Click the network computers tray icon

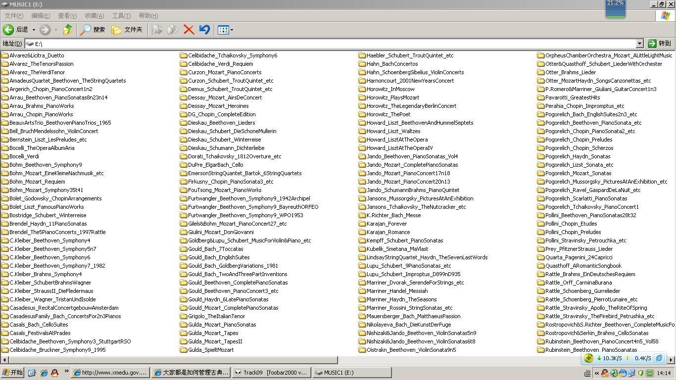point(632,373)
